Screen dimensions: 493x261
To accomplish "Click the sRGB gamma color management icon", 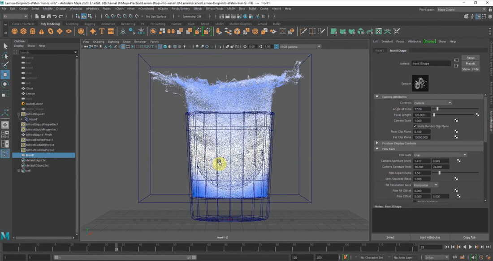I will tap(277, 46).
